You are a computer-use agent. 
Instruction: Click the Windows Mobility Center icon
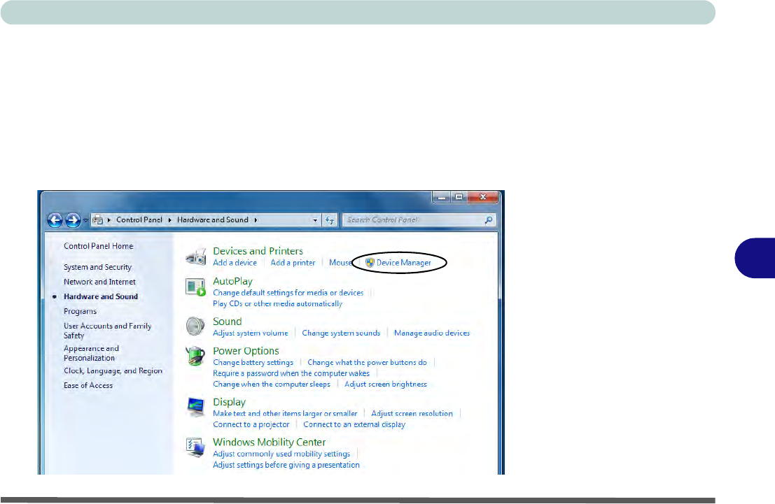click(196, 447)
